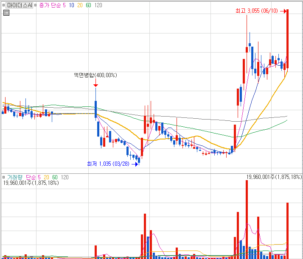This screenshot has height=259, width=303.
Task: Select the gray 120-day volume average legend
Action: click(x=65, y=177)
